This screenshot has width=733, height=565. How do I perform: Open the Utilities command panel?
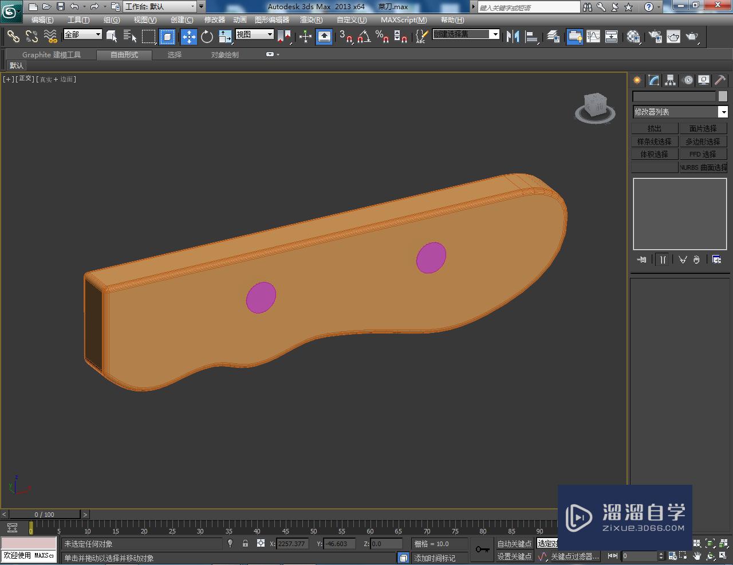point(720,80)
